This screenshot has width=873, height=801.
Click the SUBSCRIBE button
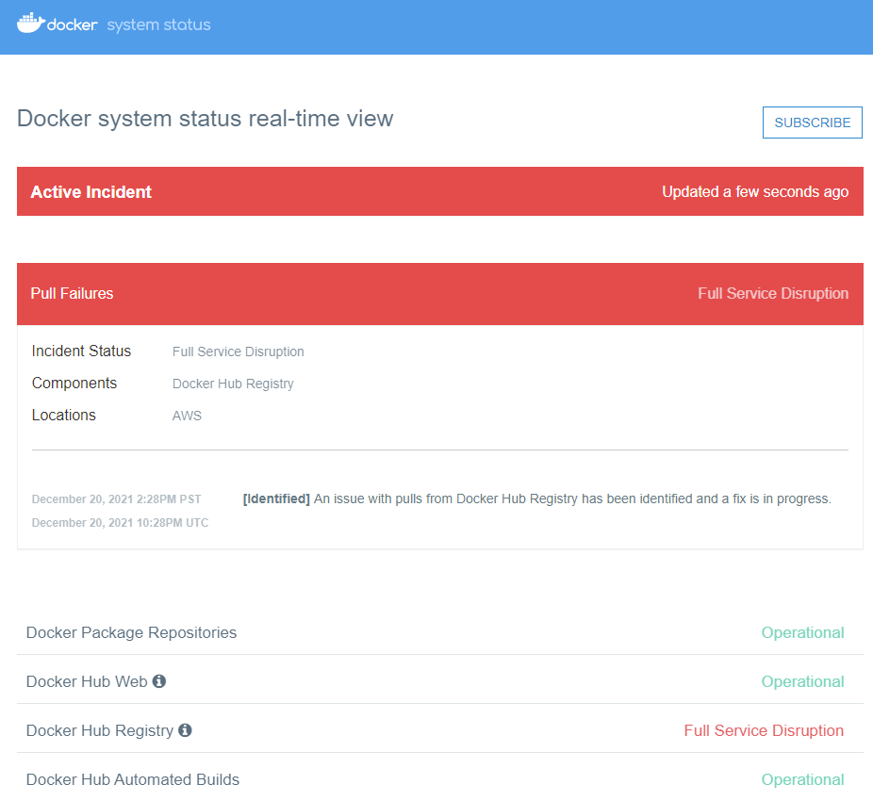[813, 123]
